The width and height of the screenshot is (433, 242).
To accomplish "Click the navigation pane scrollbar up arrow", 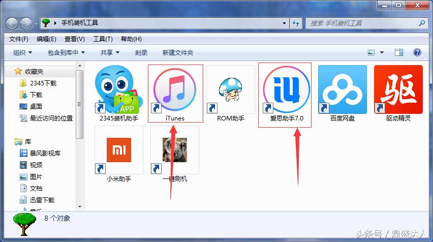I will (79, 66).
